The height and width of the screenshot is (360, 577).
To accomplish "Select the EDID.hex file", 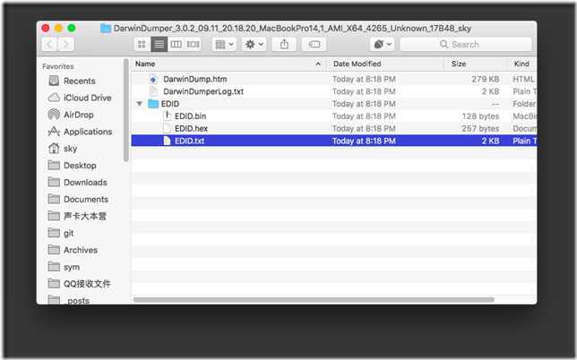I will [334, 128].
